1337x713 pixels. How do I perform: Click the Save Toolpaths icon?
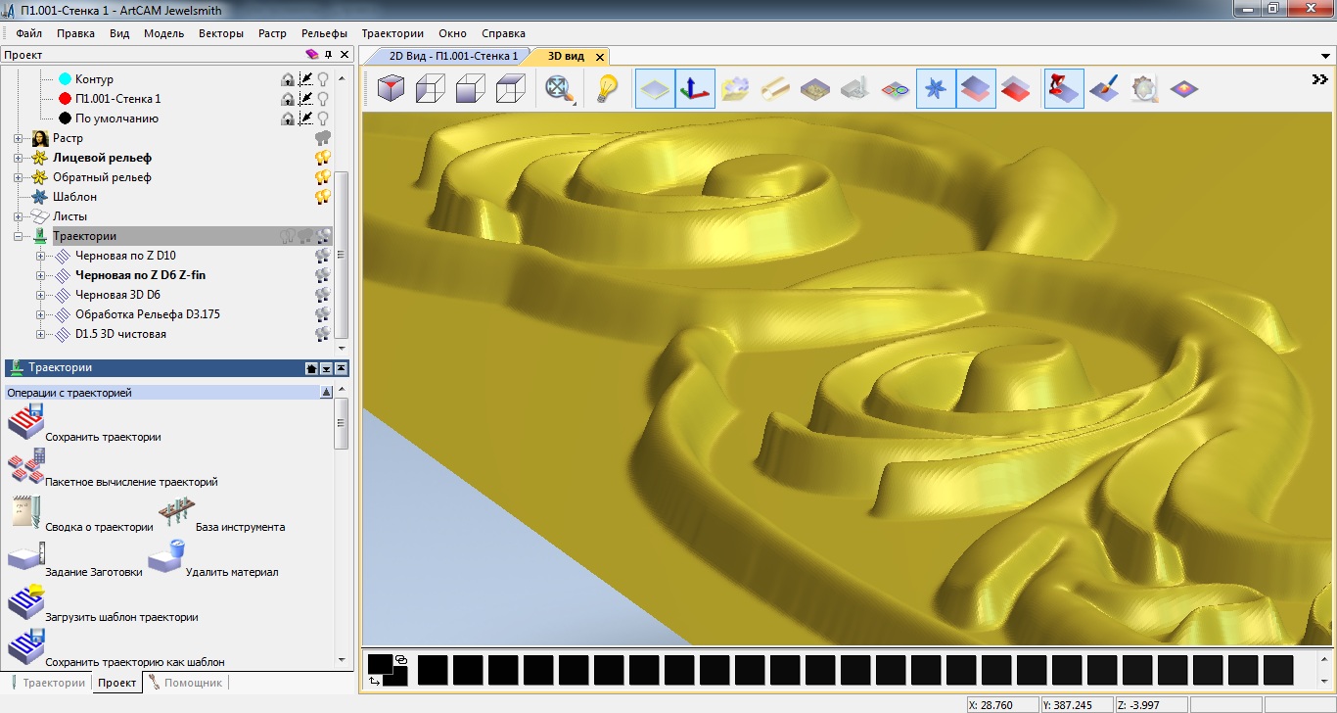point(25,422)
